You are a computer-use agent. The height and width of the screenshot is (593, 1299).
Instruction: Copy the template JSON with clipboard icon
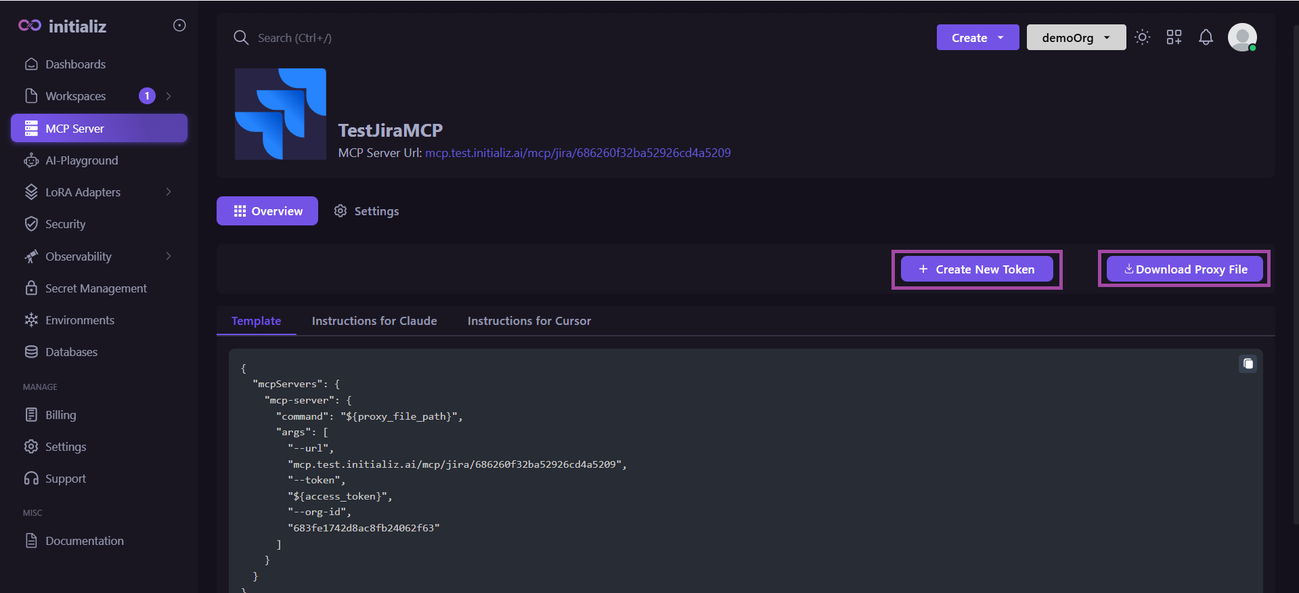click(1248, 364)
